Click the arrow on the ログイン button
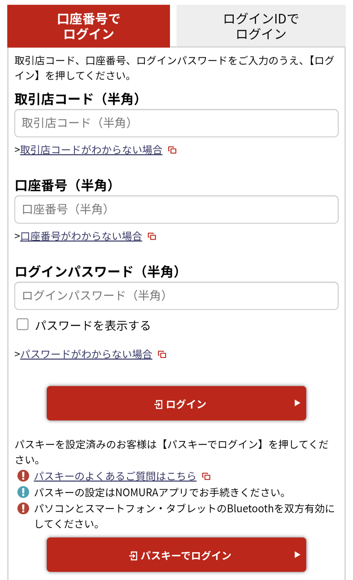Screen dimensions: 353x580 [x=297, y=403]
